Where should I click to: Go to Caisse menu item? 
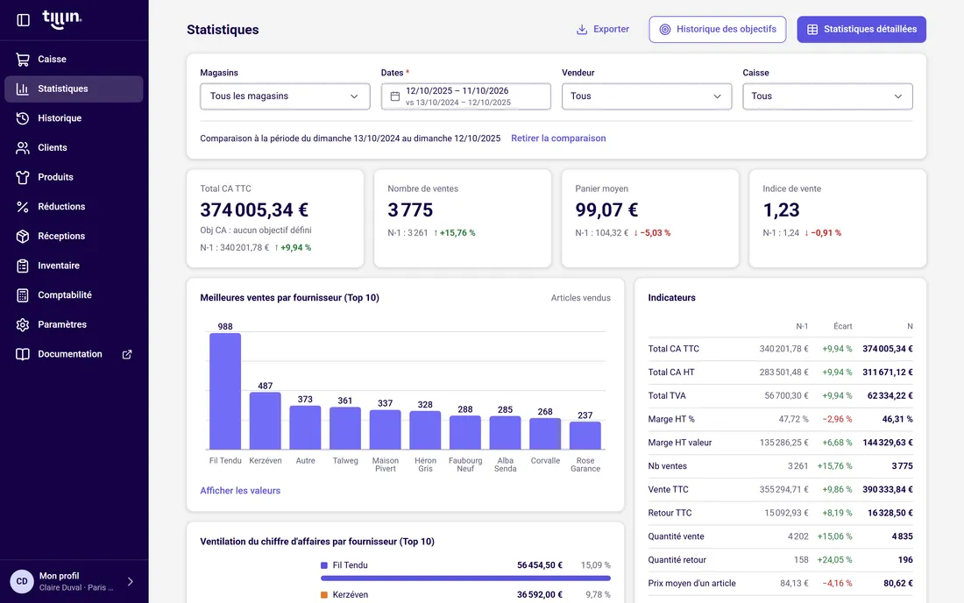(74, 59)
